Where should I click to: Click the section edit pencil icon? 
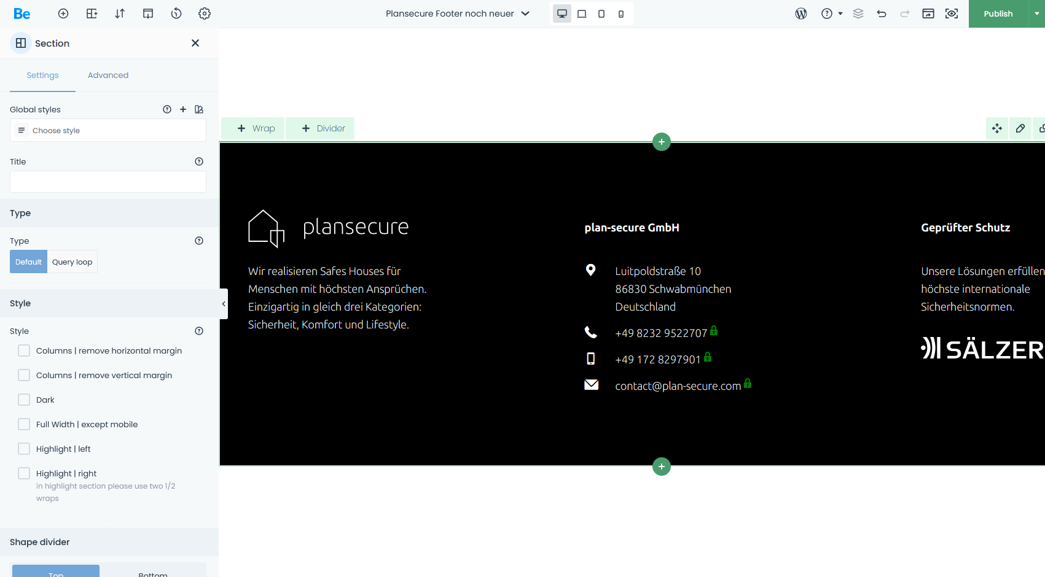click(x=1020, y=128)
